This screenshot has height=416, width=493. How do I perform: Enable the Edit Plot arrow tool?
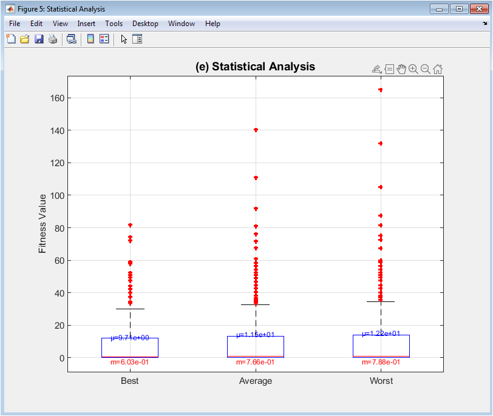coord(124,39)
